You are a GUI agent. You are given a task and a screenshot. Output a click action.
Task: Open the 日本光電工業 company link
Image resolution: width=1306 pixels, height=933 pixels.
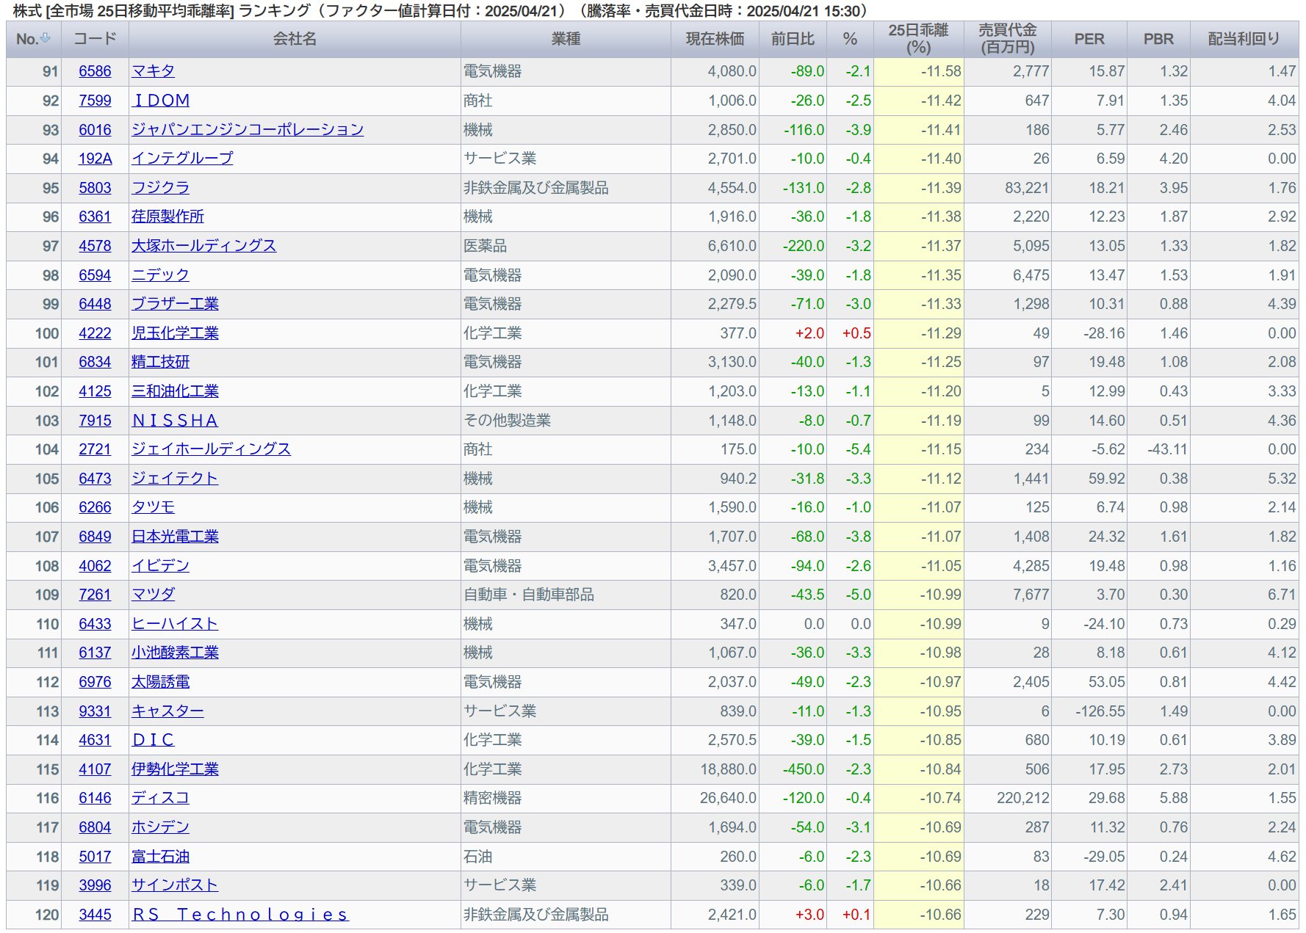point(175,537)
